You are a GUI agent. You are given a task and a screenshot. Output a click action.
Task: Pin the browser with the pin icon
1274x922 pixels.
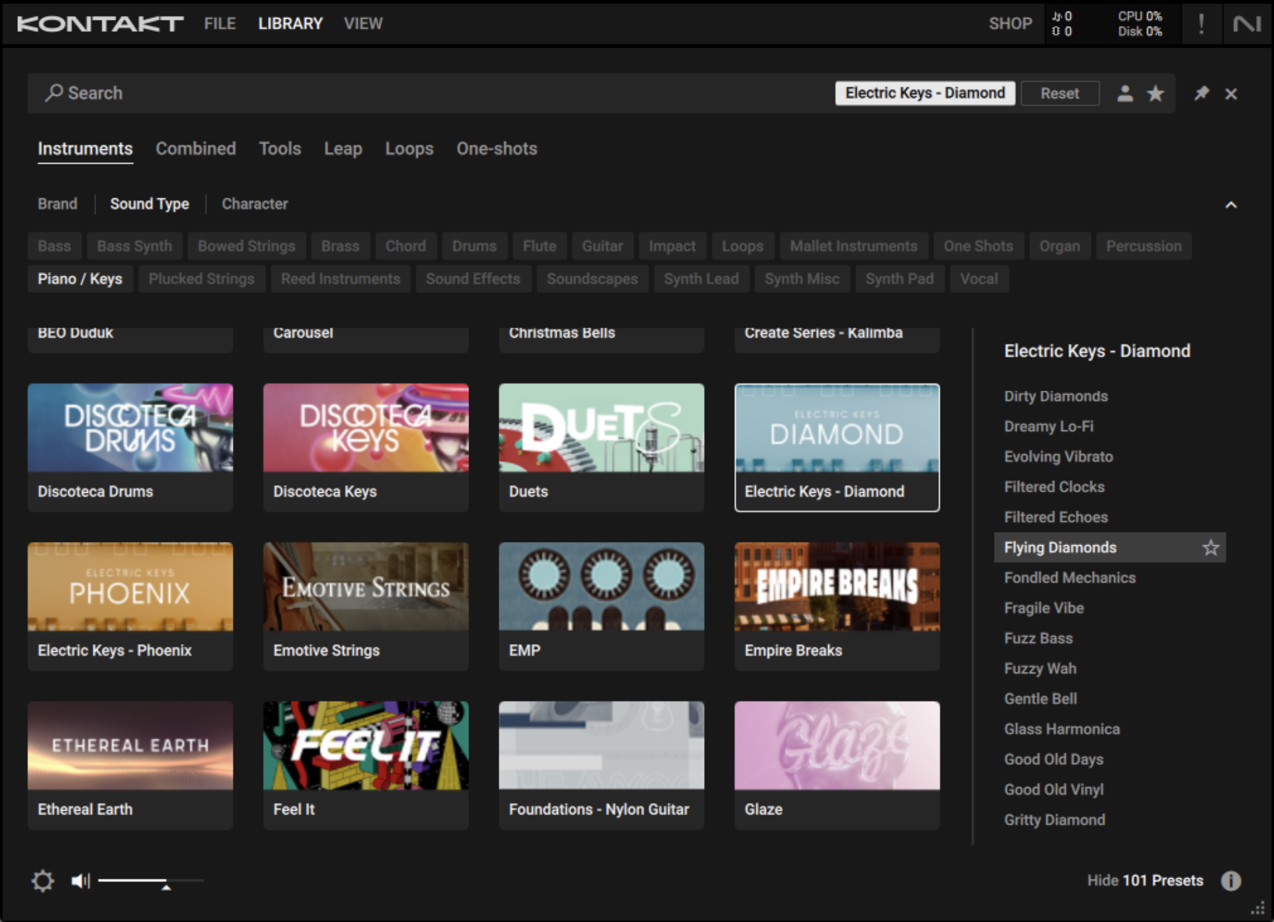[x=1200, y=93]
